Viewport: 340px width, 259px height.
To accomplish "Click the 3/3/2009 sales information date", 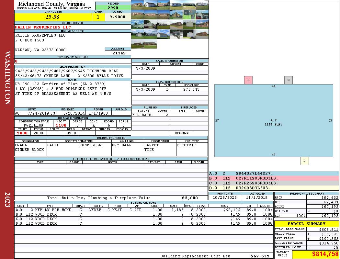I will [x=145, y=68].
